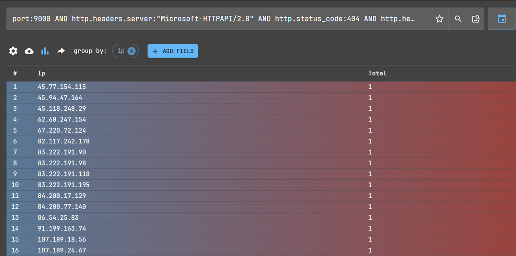Click IP address 107.189.18.56

(x=62, y=239)
